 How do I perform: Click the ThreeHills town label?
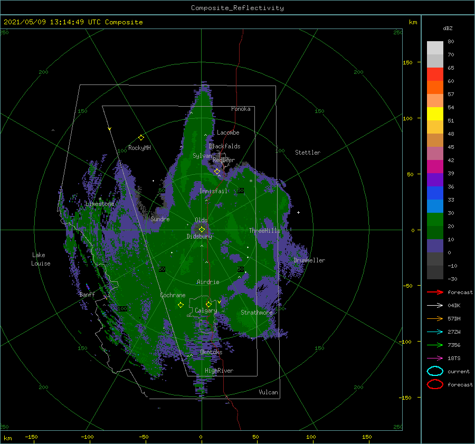coord(264,231)
